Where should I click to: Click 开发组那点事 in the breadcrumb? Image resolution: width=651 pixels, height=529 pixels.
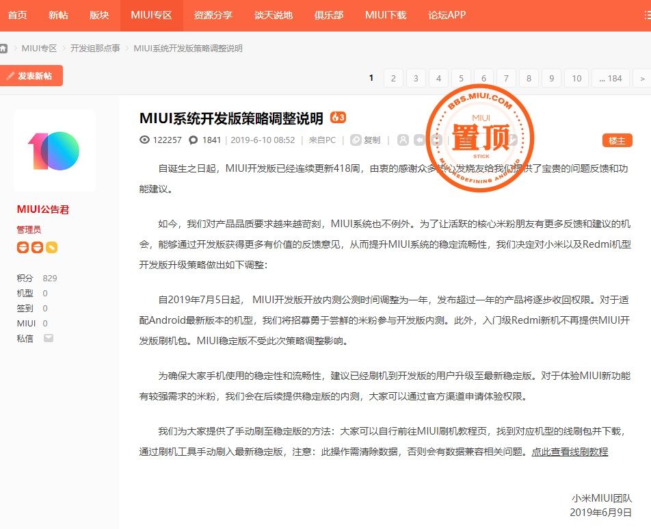click(95, 48)
